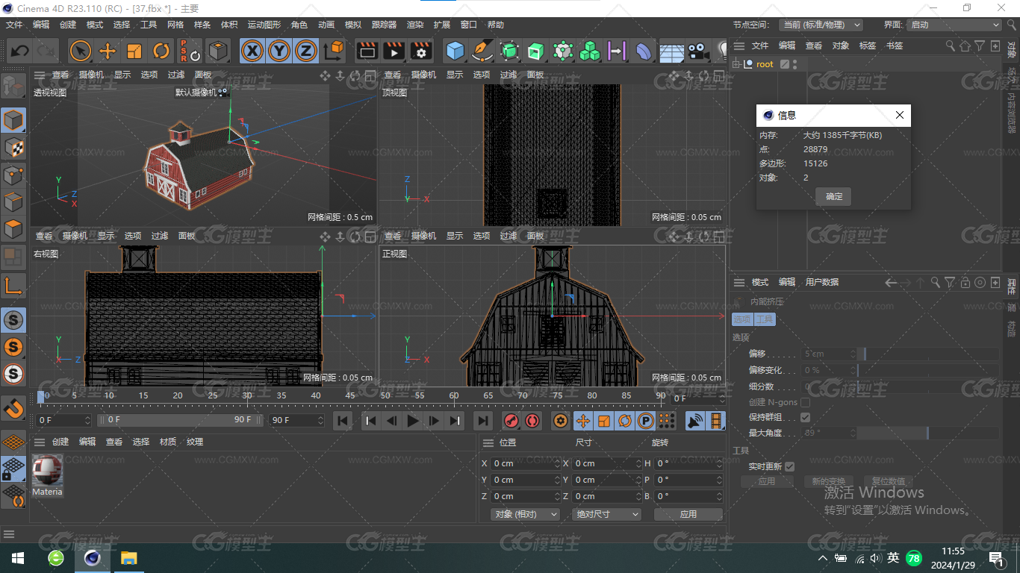The height and width of the screenshot is (573, 1020).
Task: Click the Play forward button
Action: 413,421
